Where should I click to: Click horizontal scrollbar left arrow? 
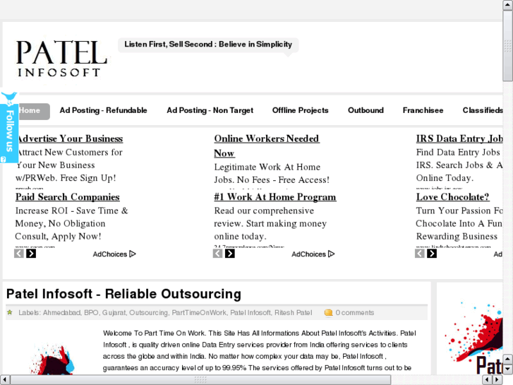point(5,380)
